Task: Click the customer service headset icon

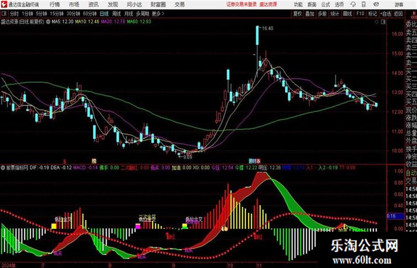Action: pos(353,4)
